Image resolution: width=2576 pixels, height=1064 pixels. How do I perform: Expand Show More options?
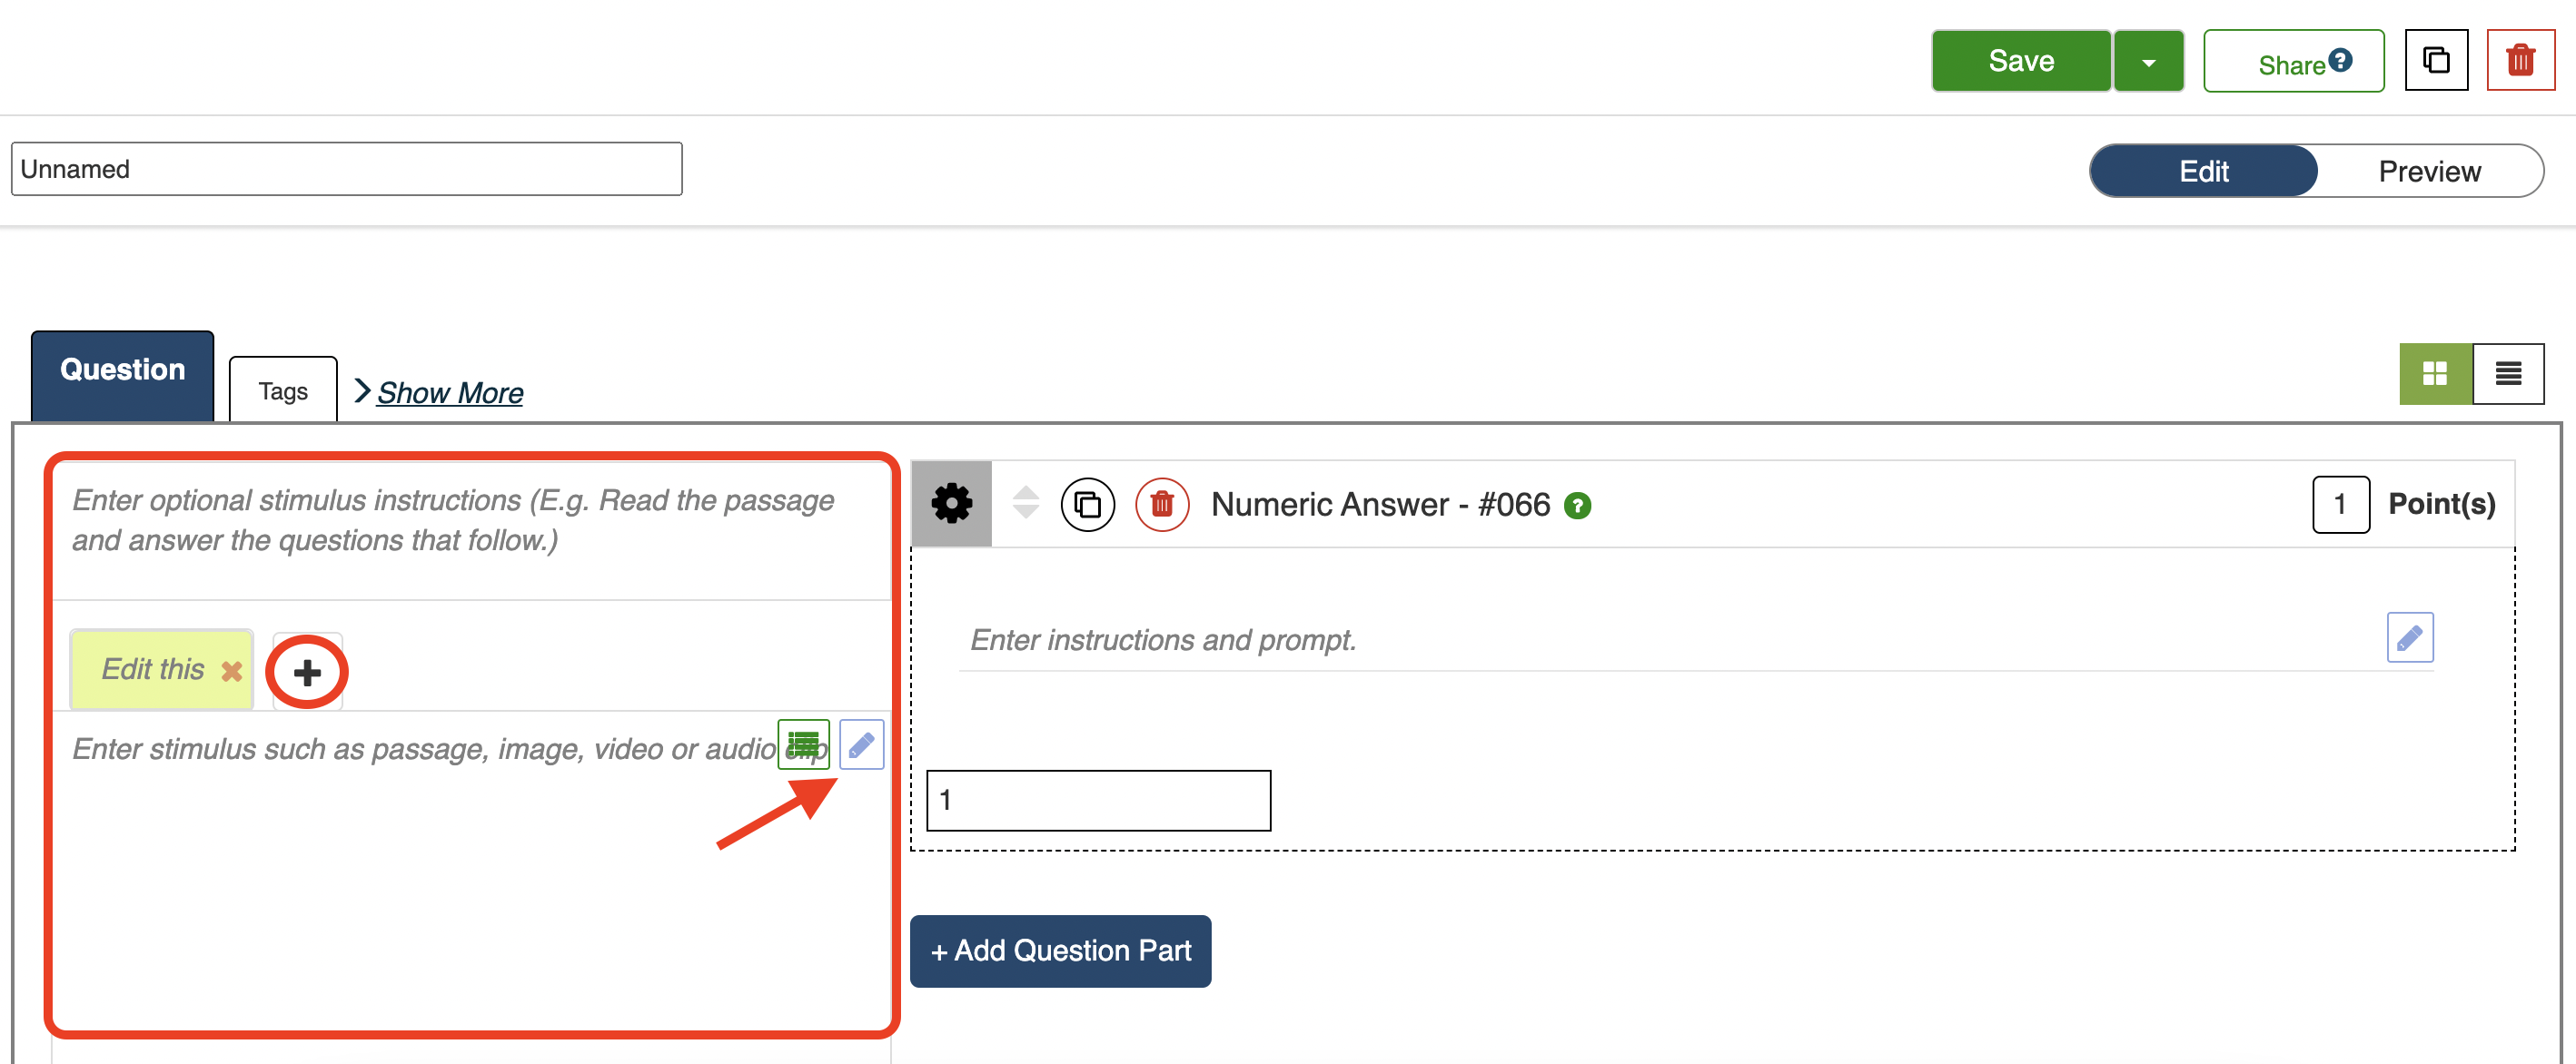pyautogui.click(x=449, y=392)
